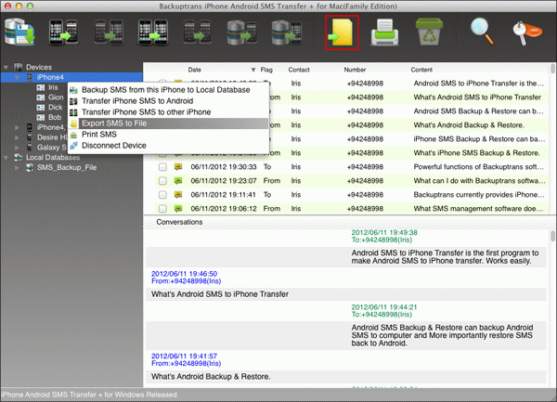Tick the checkbox for the 19:11:41 message

pos(162,195)
